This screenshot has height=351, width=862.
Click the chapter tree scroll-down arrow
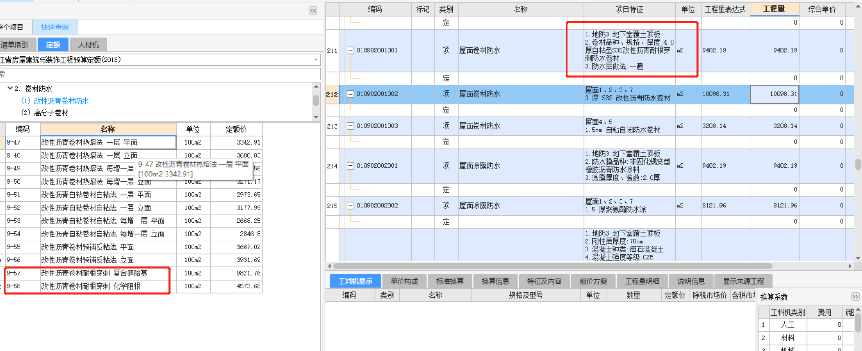316,117
